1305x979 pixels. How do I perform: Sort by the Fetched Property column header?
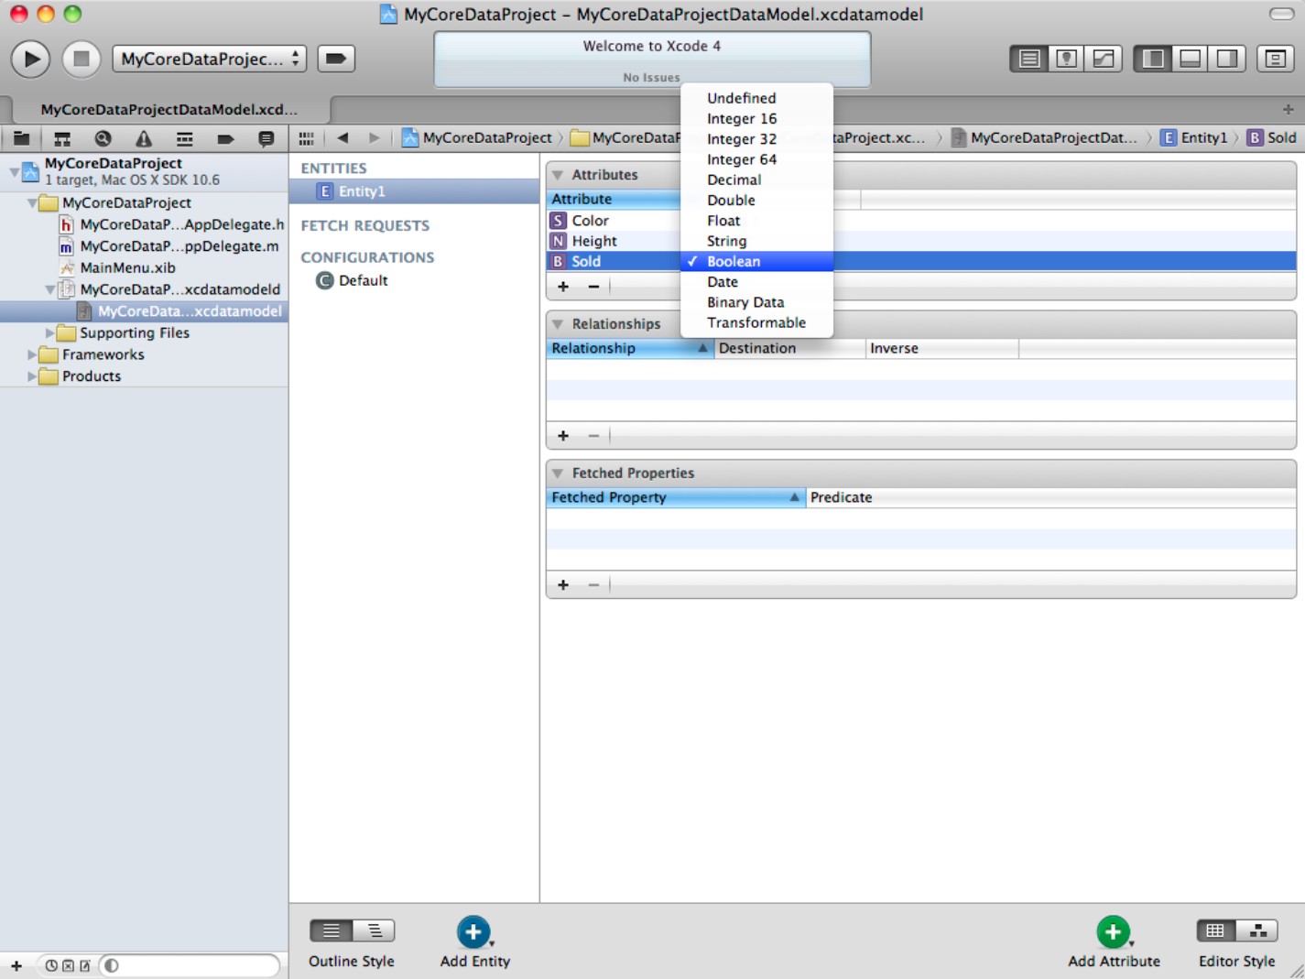[676, 497]
